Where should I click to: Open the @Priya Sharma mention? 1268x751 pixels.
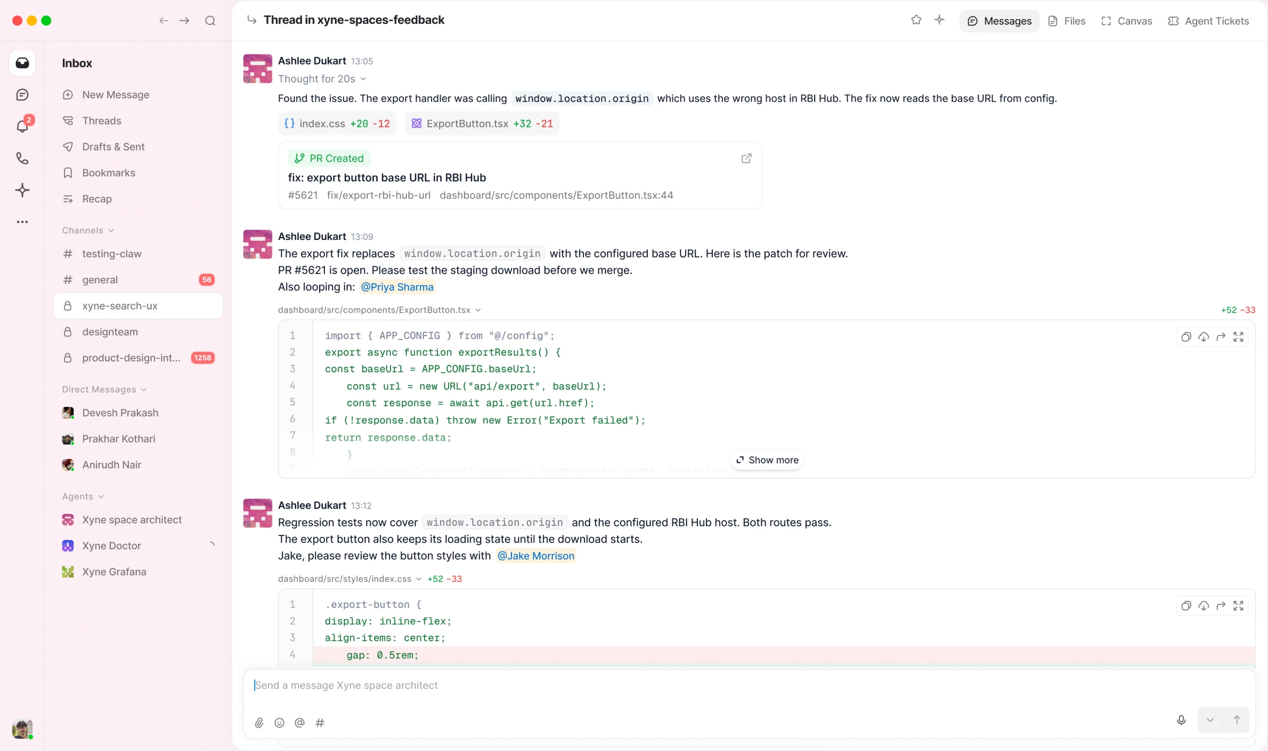(397, 287)
